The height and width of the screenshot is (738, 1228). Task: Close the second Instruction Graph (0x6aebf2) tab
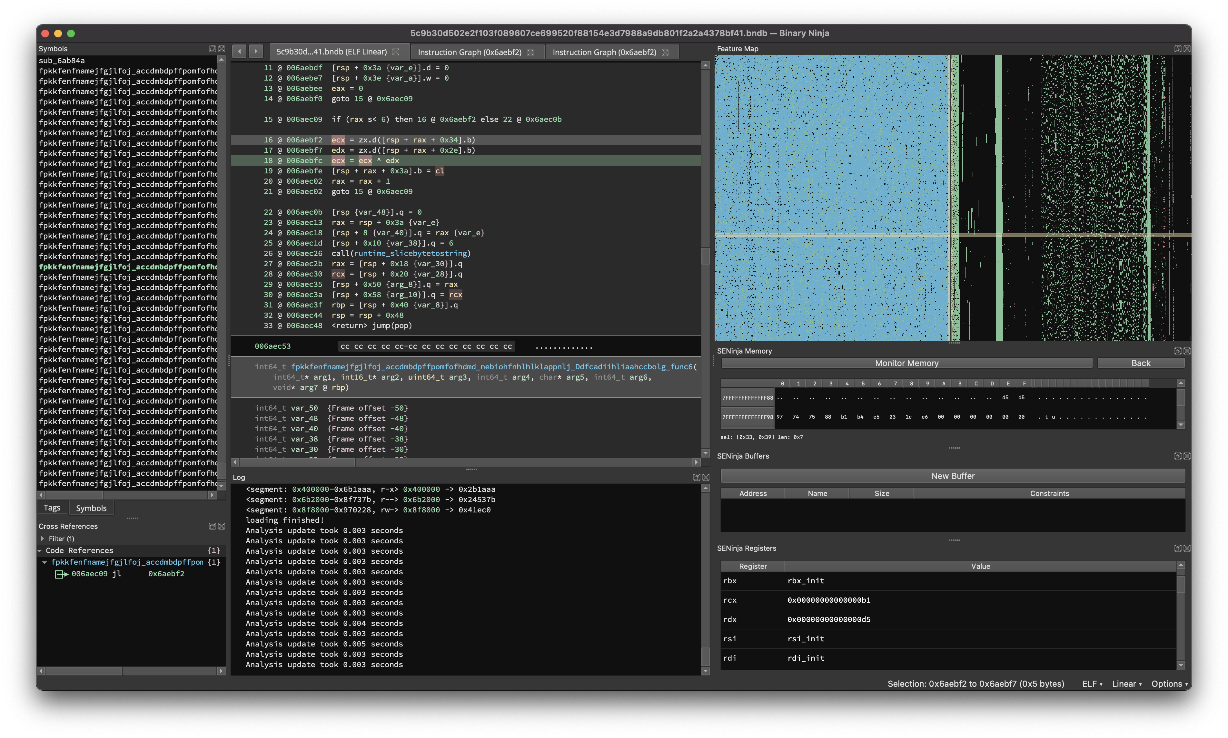coord(666,52)
